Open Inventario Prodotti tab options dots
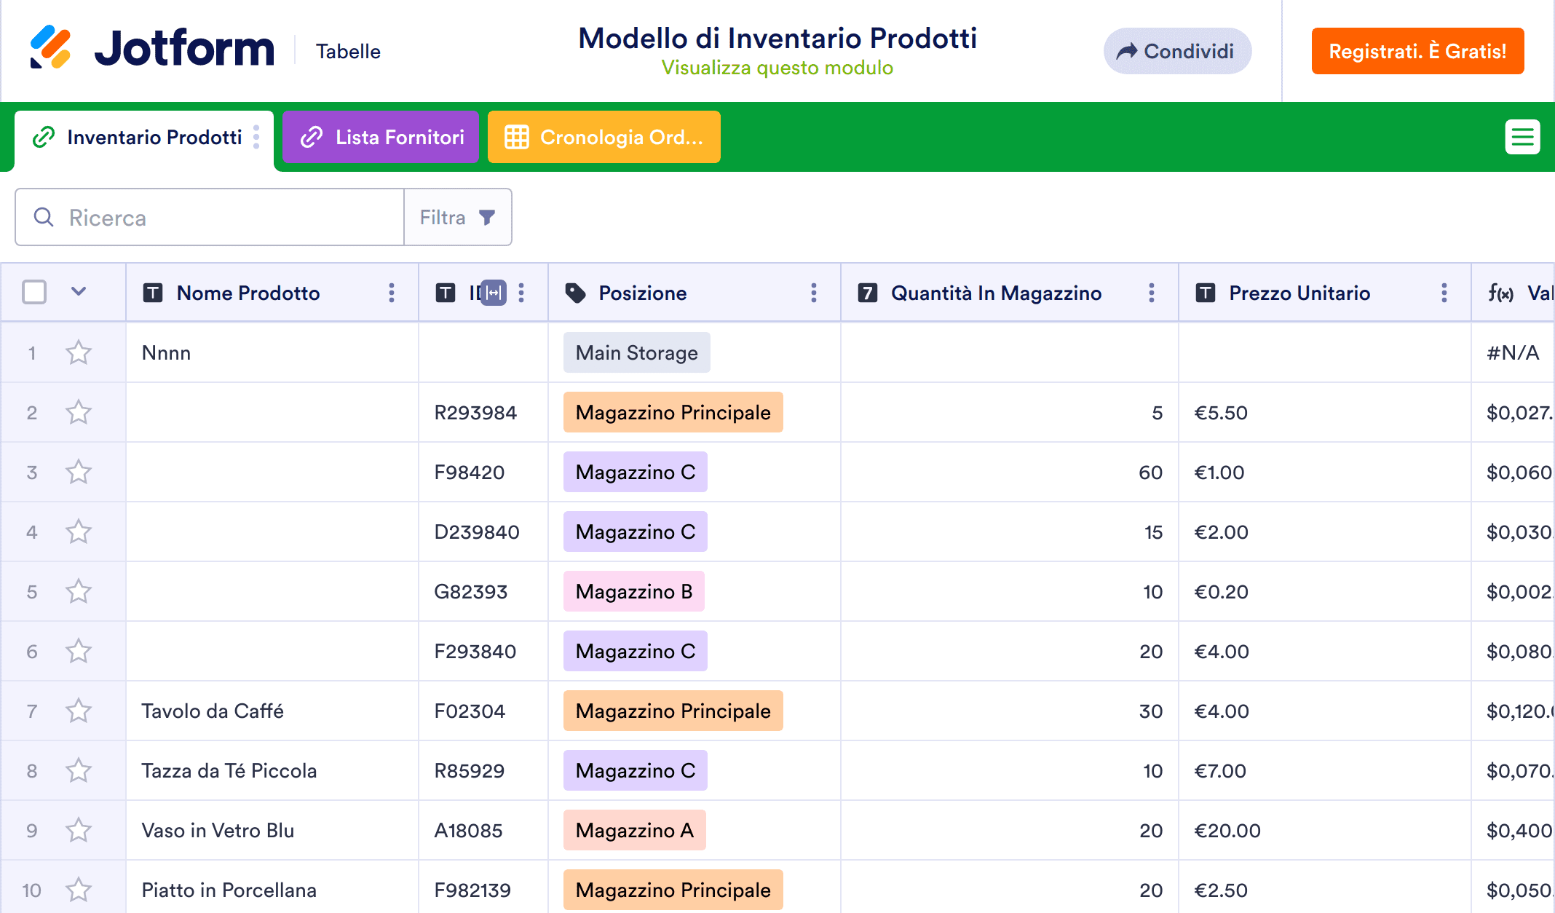1555x913 pixels. click(x=256, y=137)
